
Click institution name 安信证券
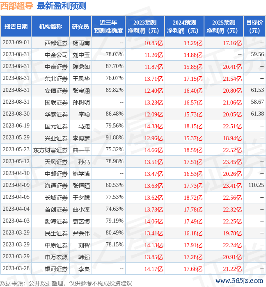click(x=56, y=91)
